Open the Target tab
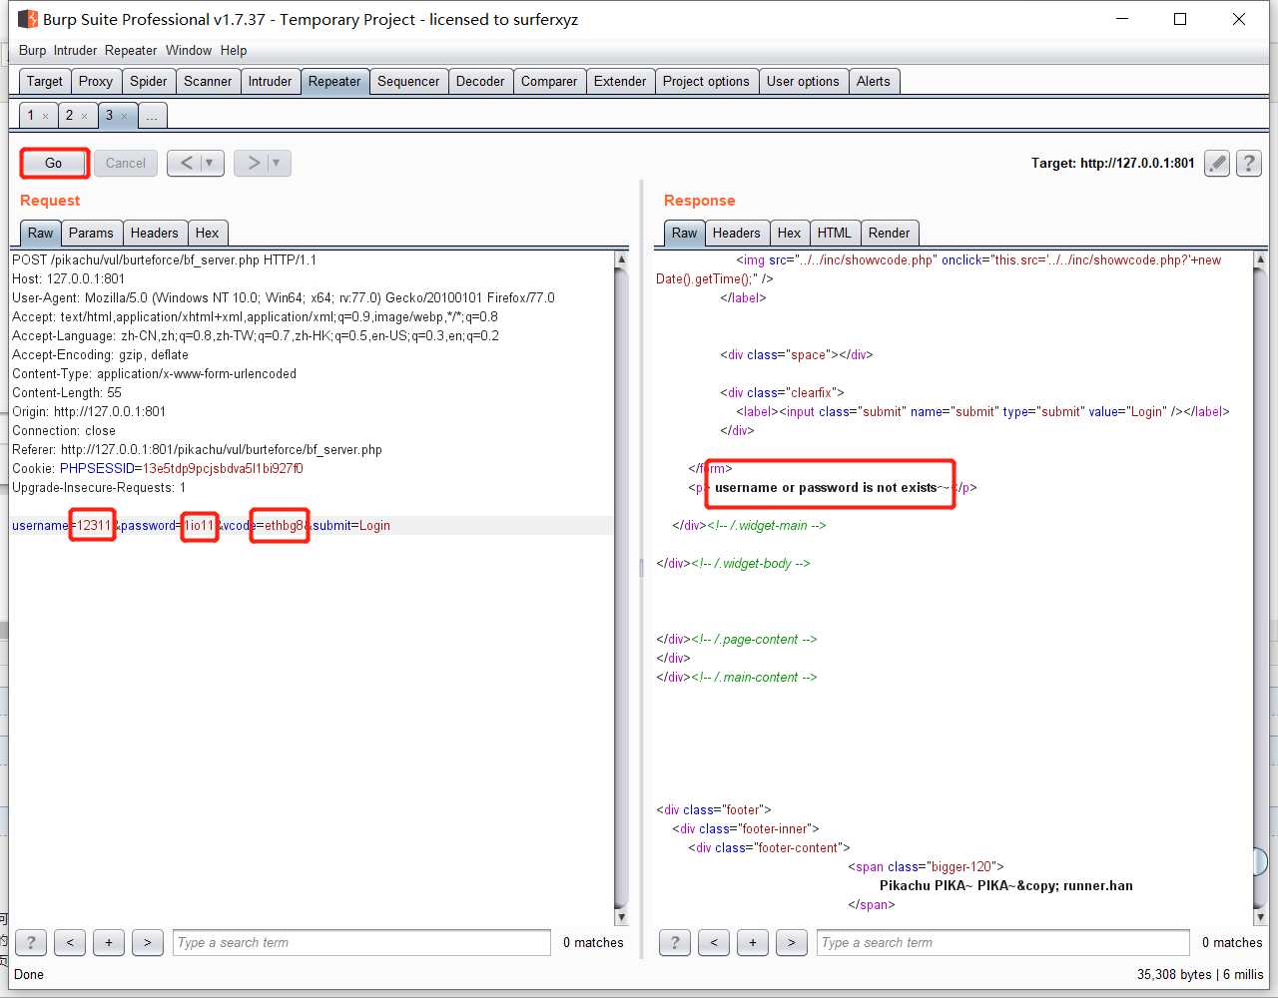 45,81
